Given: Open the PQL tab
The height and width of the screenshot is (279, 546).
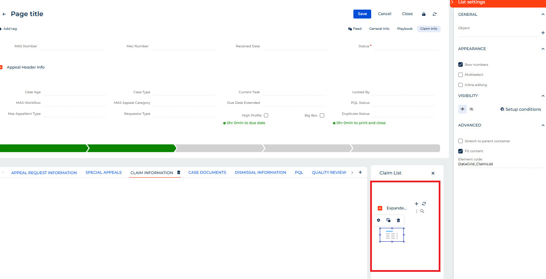Looking at the screenshot, I should (x=299, y=172).
